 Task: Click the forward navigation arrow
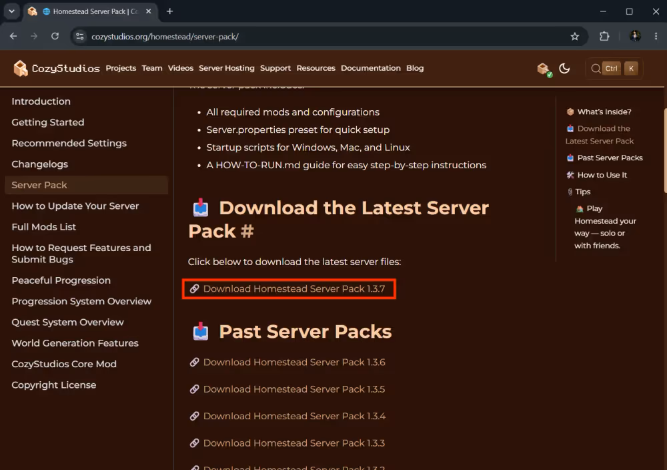tap(34, 36)
